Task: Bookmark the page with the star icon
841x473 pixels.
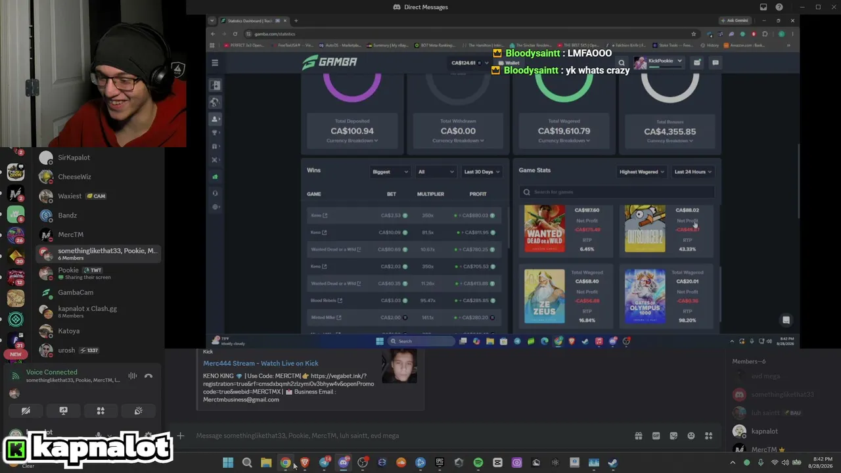Action: pos(693,34)
